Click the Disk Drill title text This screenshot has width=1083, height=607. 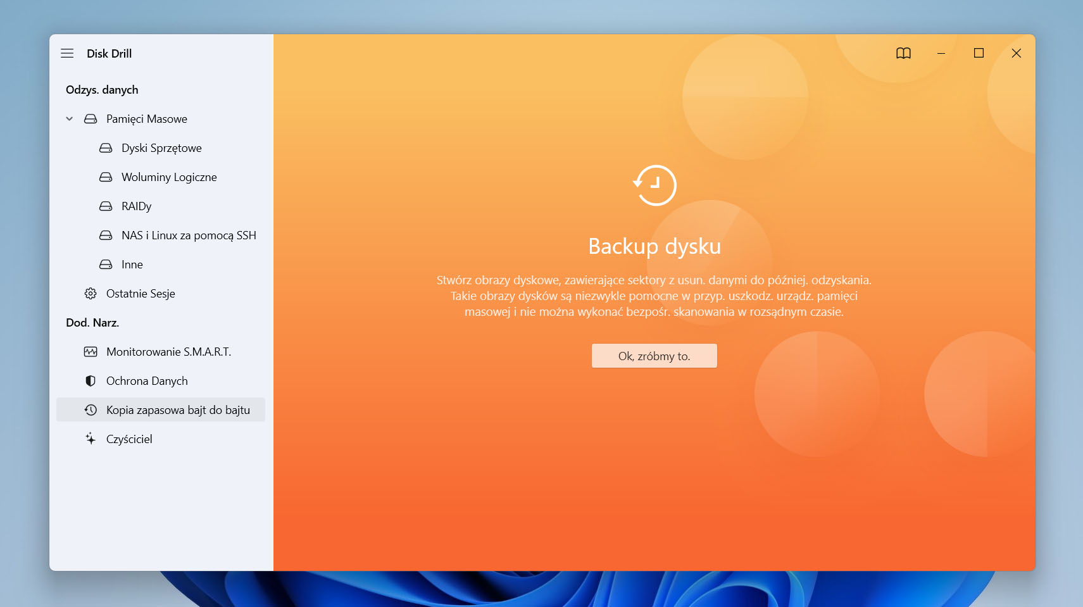(110, 54)
